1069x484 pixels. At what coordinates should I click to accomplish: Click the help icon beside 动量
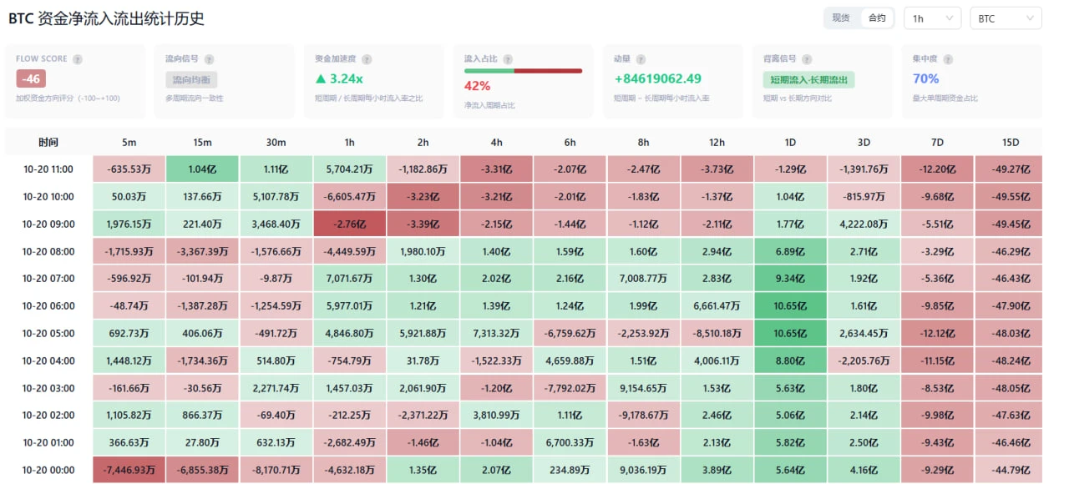coord(641,59)
